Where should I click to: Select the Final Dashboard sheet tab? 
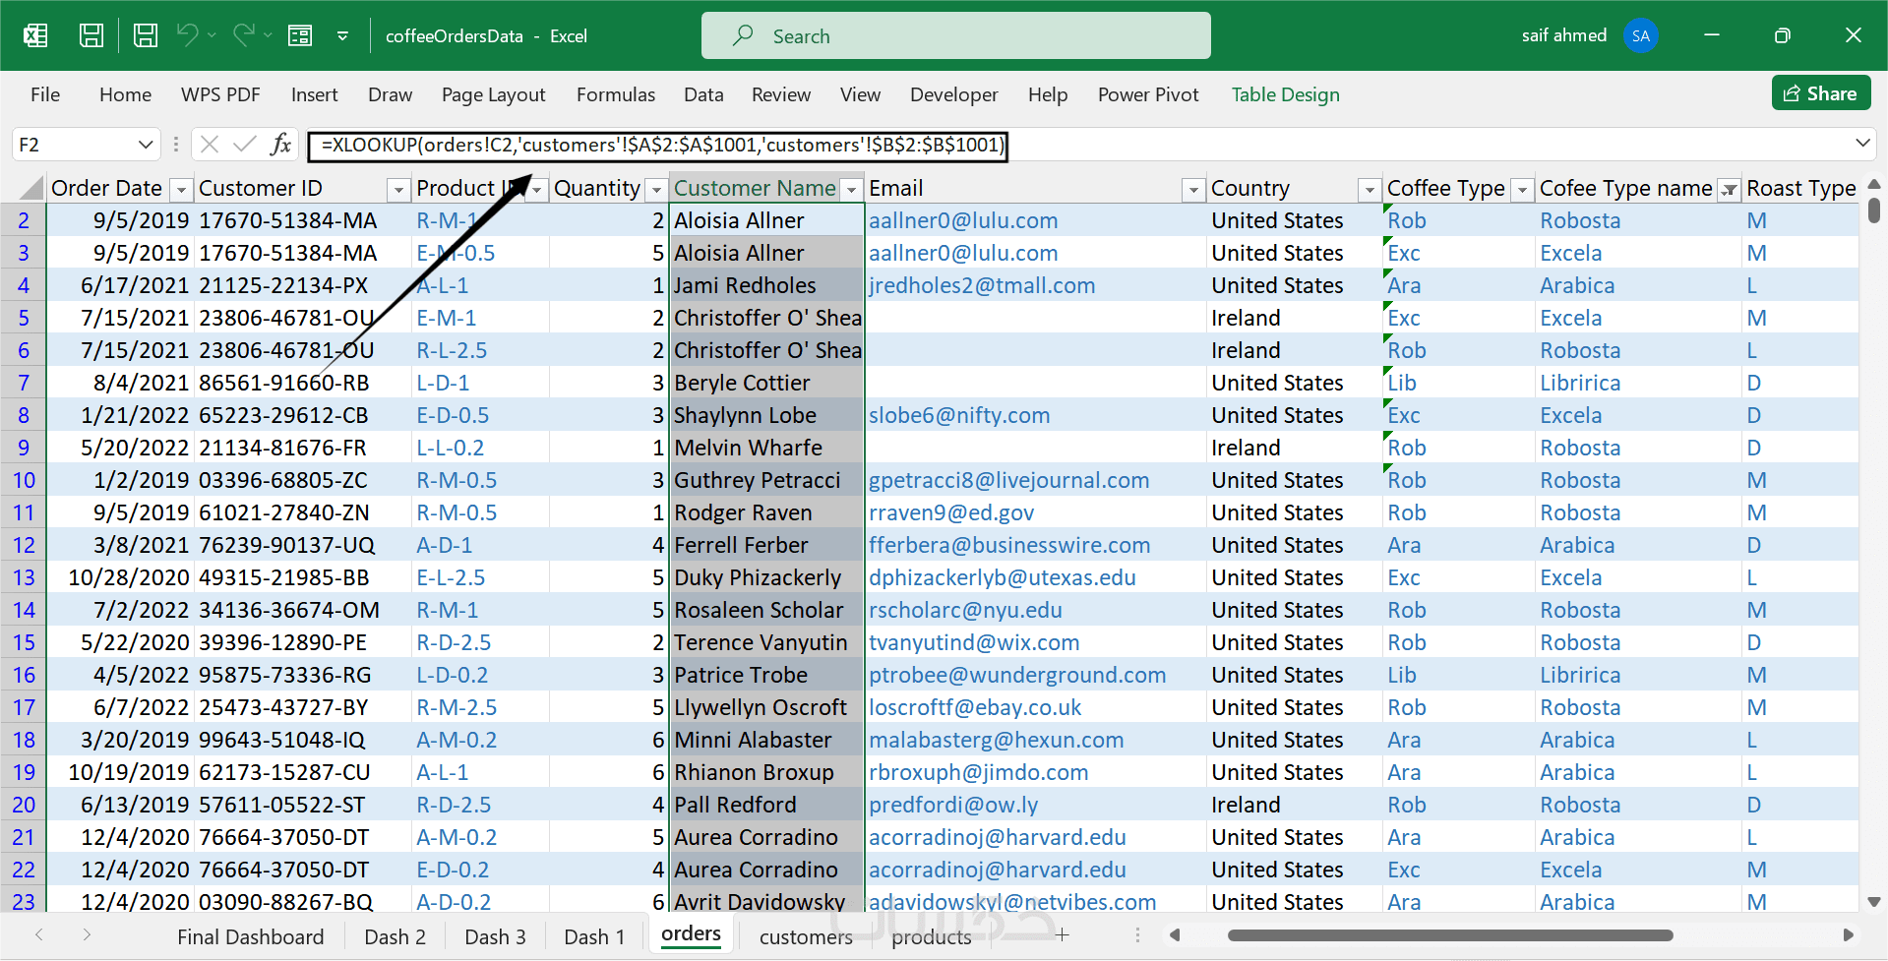pyautogui.click(x=251, y=936)
